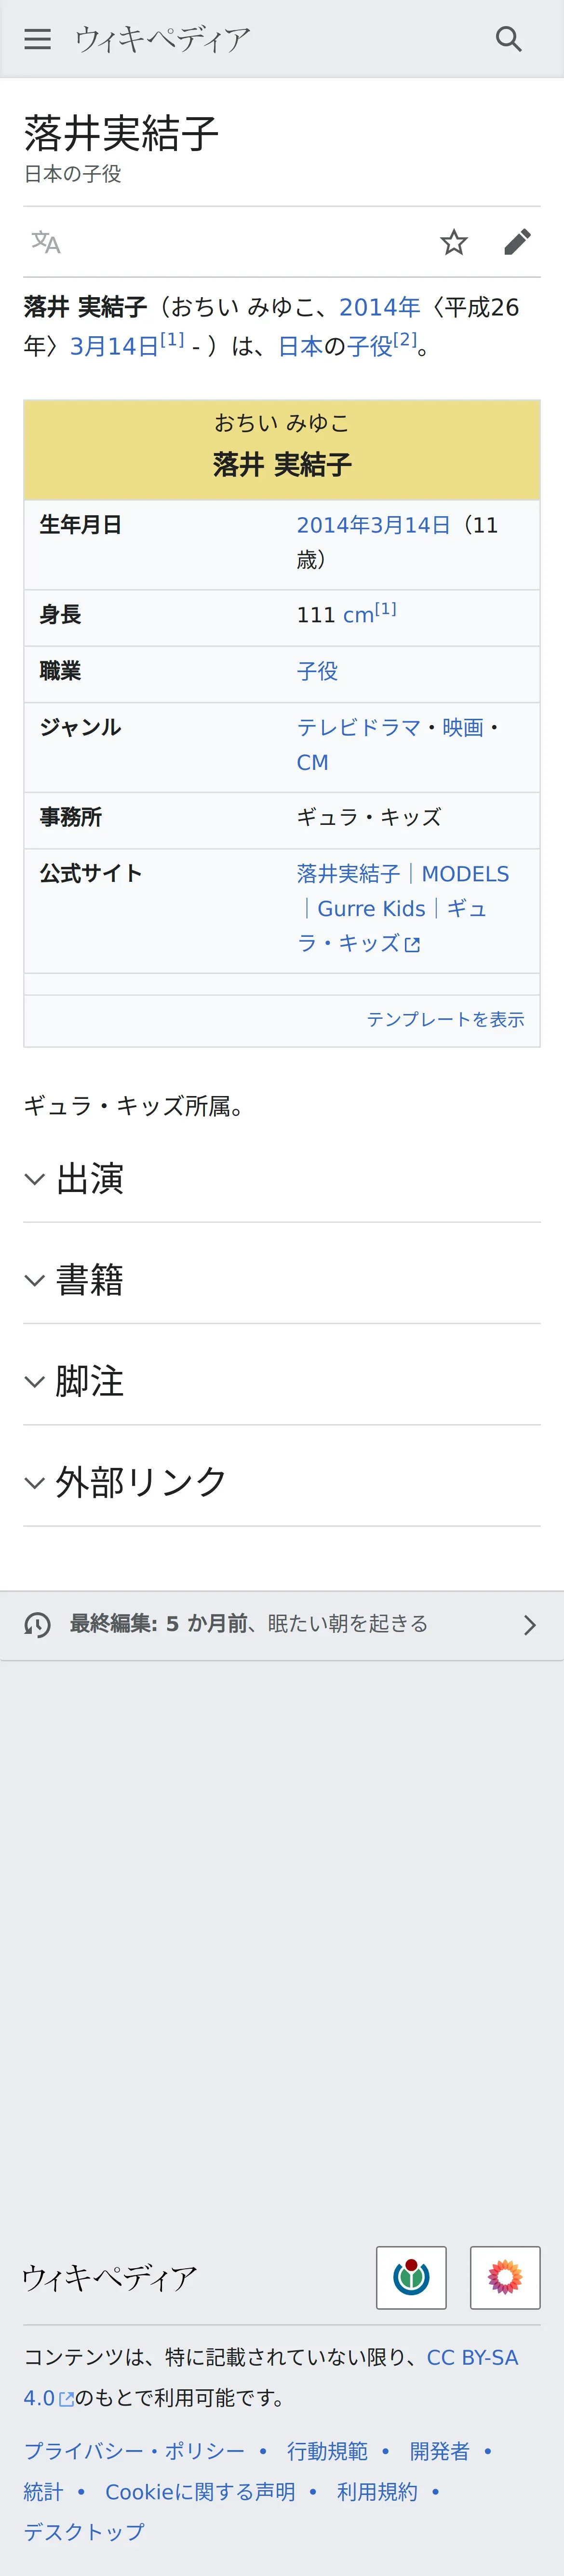Add page to watchlist with star icon
The image size is (564, 2576).
pyautogui.click(x=454, y=242)
